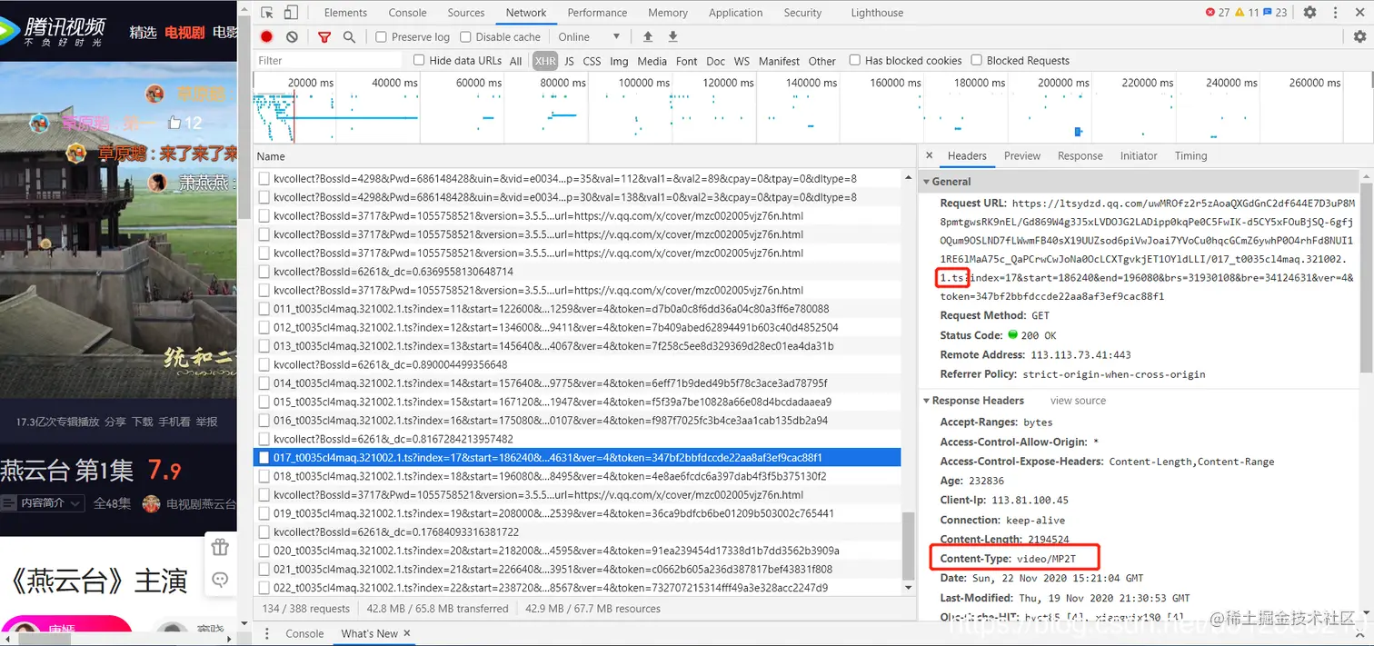Filter requests by XHR type
1374x646 pixels.
(x=545, y=61)
